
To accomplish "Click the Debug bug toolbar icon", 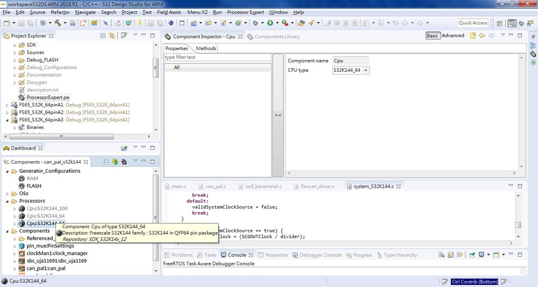I will [x=256, y=23].
